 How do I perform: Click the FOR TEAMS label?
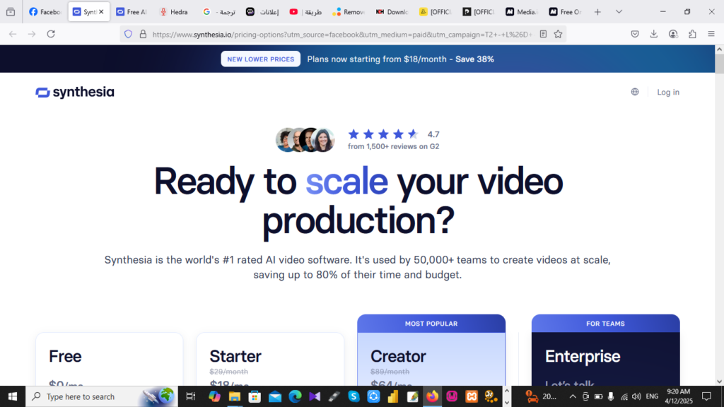(605, 324)
